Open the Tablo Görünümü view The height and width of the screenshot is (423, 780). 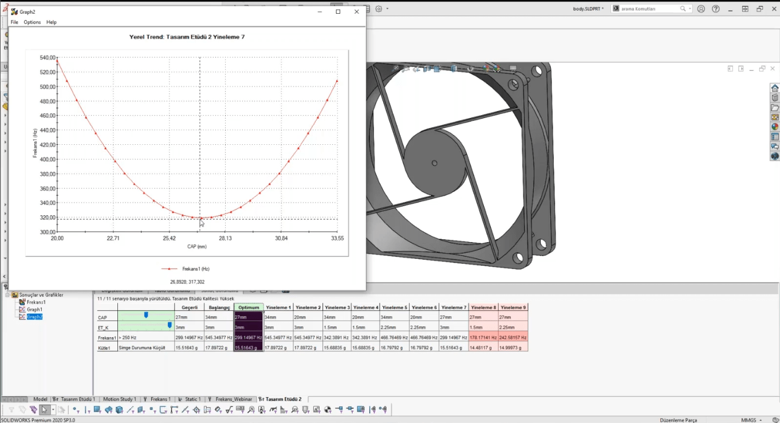tap(172, 290)
